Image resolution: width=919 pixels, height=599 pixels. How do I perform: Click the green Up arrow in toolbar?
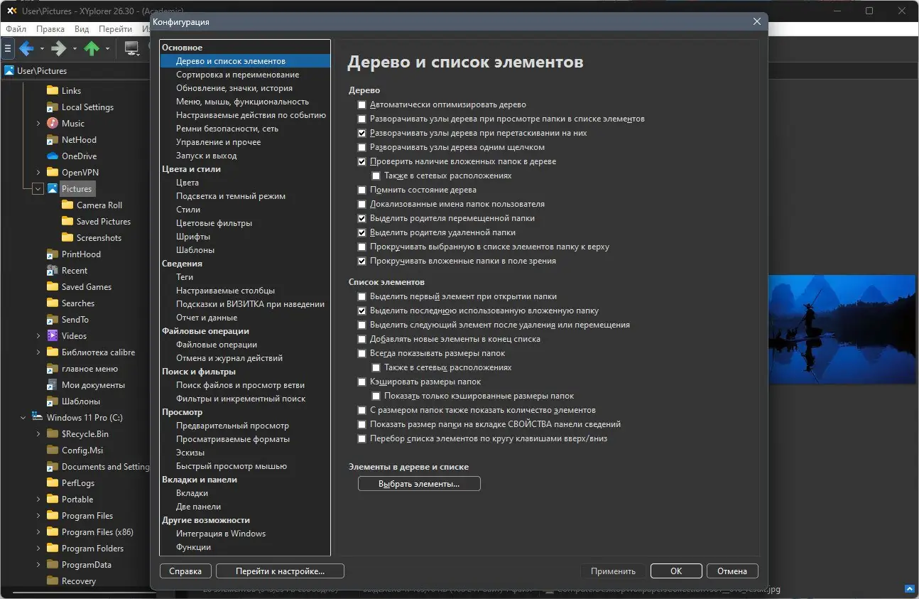pyautogui.click(x=92, y=48)
